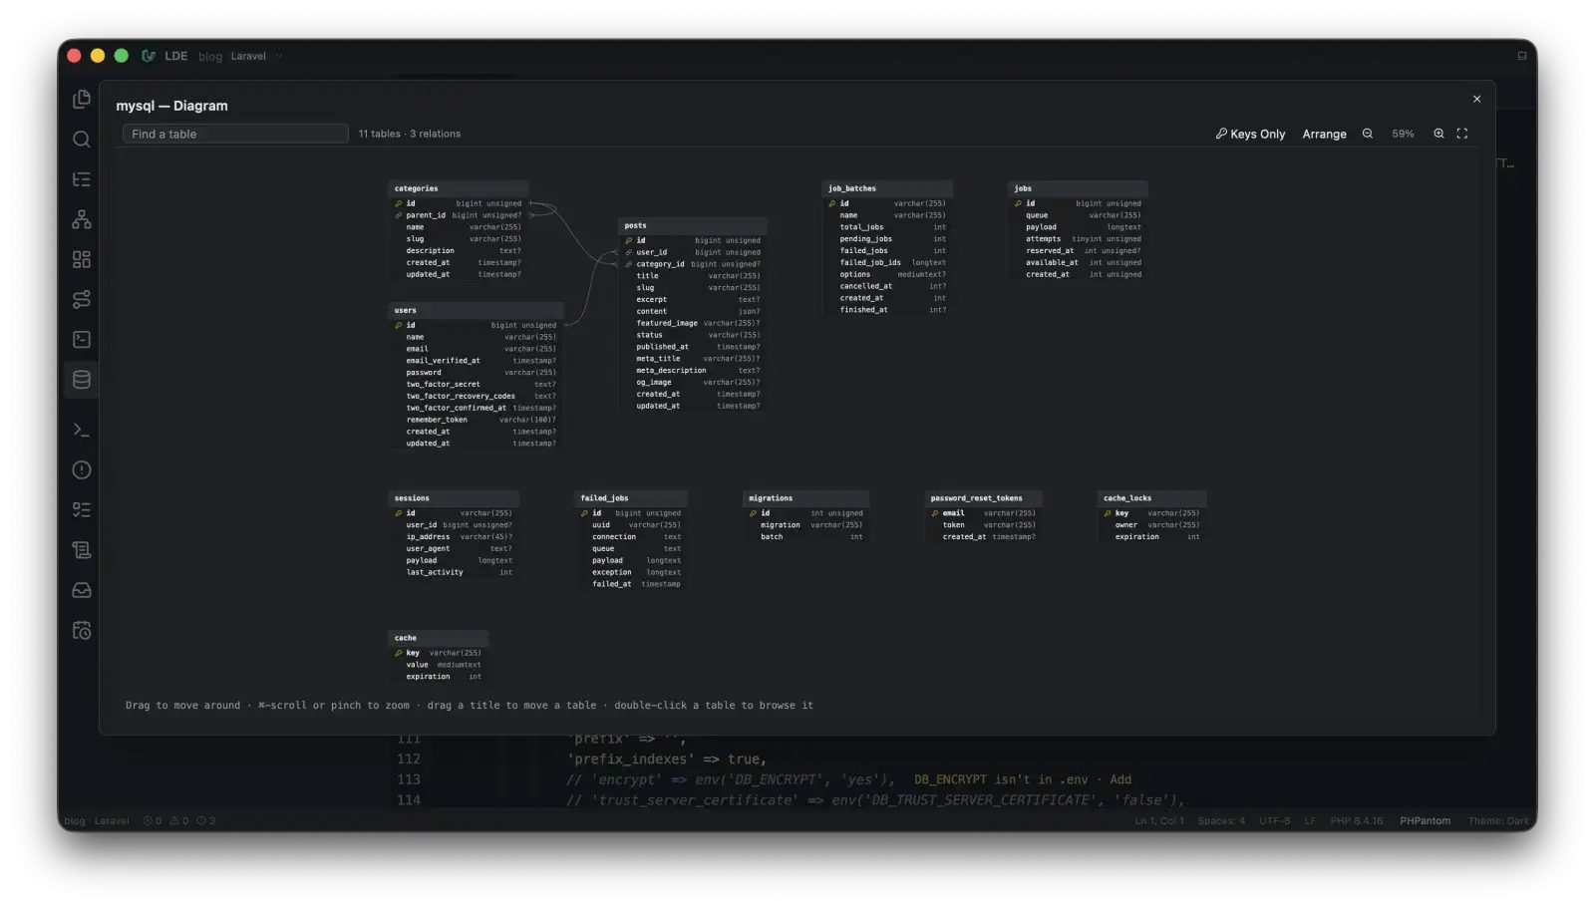Open the search icon in the sidebar

pyautogui.click(x=82, y=140)
